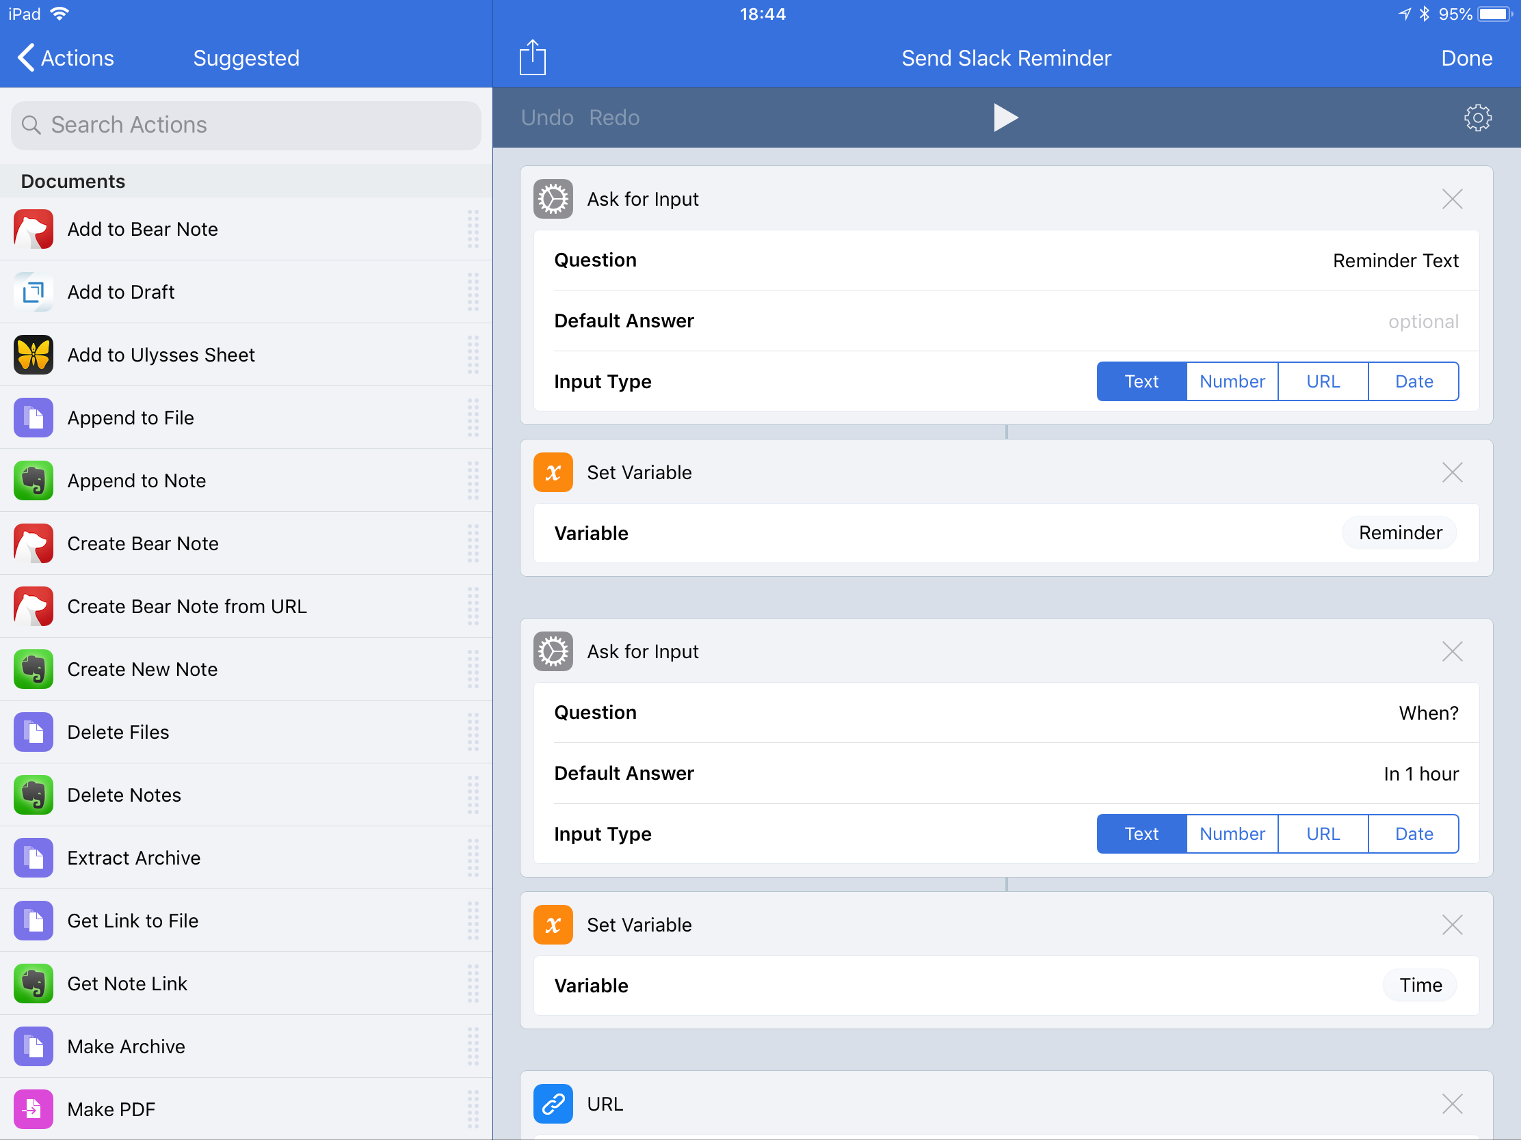This screenshot has width=1521, height=1140.
Task: Pick the Delete Notes icon
Action: pos(33,795)
